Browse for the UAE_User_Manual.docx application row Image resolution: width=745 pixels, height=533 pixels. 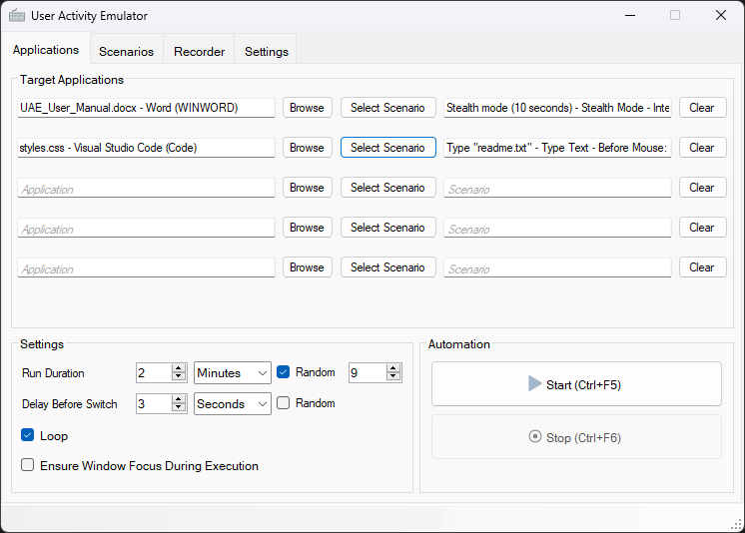coord(307,108)
